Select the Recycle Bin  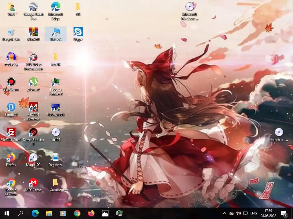coord(11,34)
